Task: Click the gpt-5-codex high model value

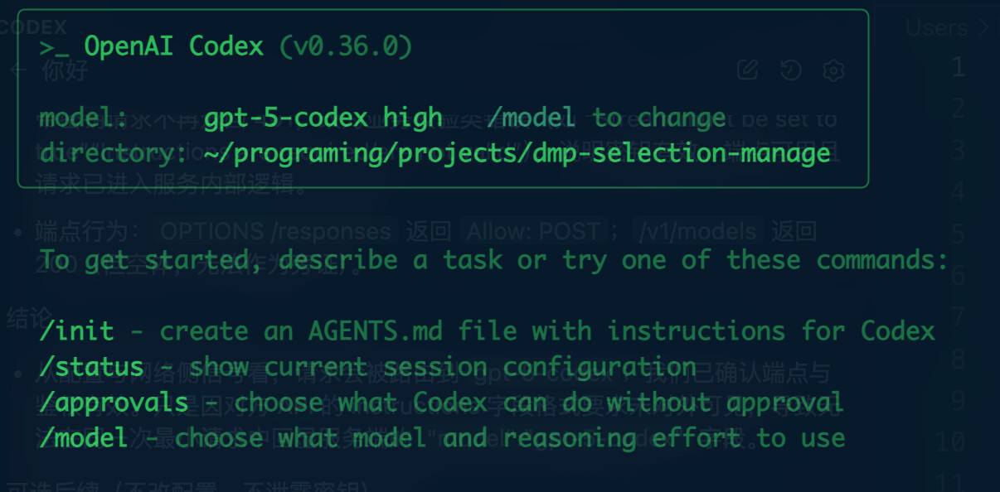Action: [x=323, y=118]
